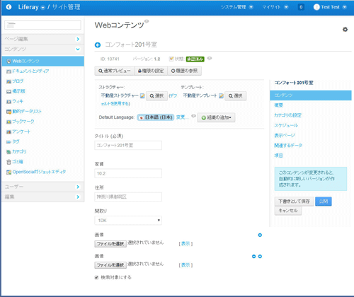Expand the ページ編集 section
Image resolution: width=354 pixels, height=297 pixels.
point(42,39)
